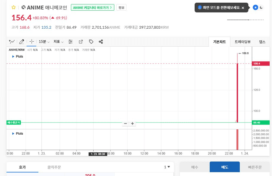The image size is (272, 176).
Task: Open the 지표 indicators dropdown
Action: (x=58, y=42)
